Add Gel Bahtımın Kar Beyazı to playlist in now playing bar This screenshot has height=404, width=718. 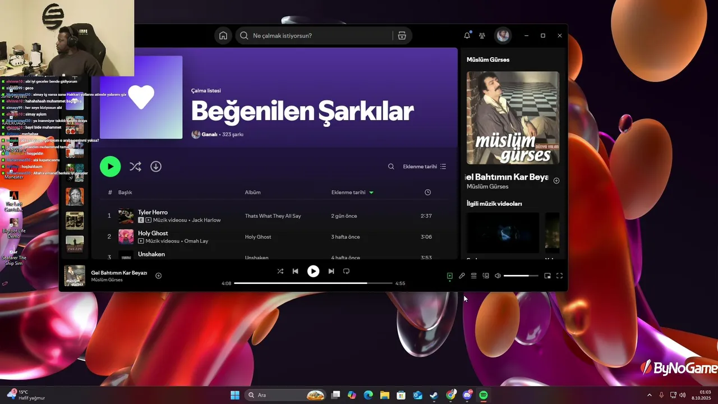click(x=159, y=276)
